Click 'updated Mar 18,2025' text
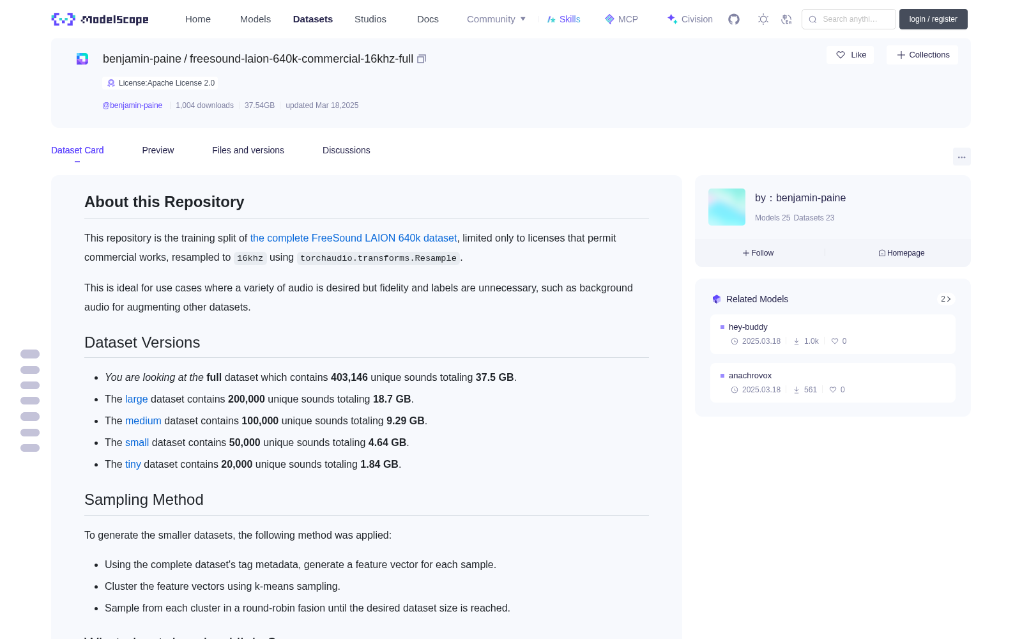This screenshot has width=1022, height=639. 322,105
